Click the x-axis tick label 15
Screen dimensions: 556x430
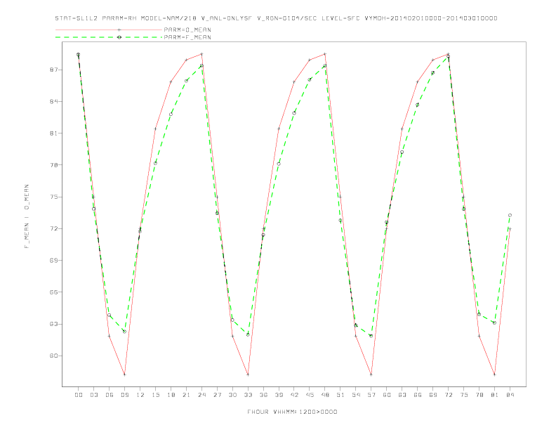[x=155, y=395]
